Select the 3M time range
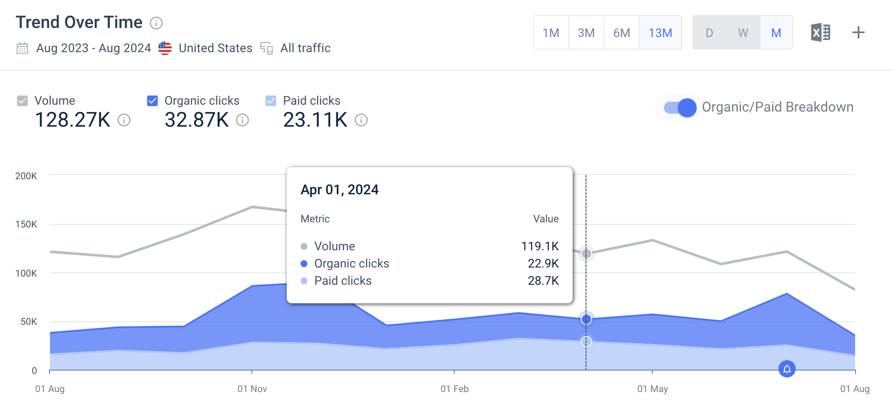Screen dimensions: 893x411 pyautogui.click(x=586, y=33)
